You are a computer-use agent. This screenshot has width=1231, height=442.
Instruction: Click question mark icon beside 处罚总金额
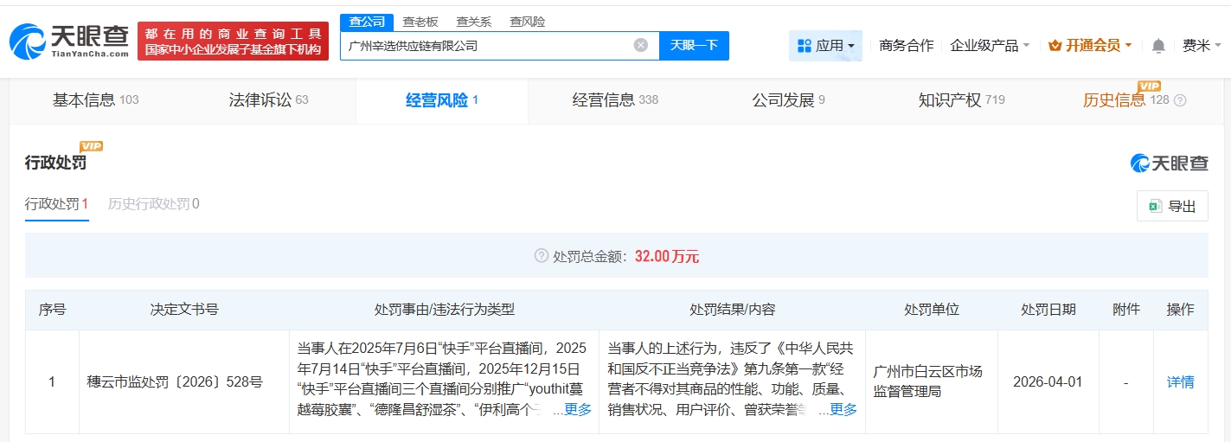[542, 256]
